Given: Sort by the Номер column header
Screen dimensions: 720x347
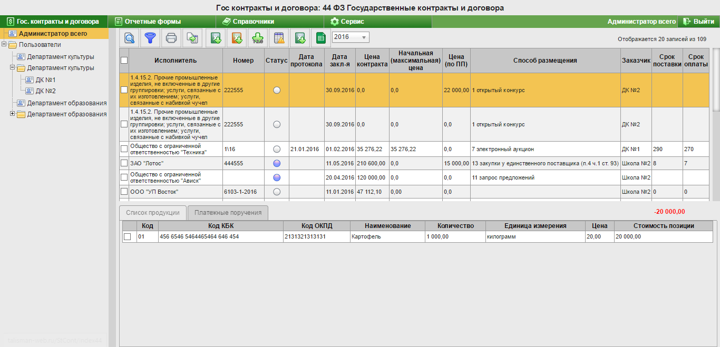Looking at the screenshot, I should tap(243, 61).
